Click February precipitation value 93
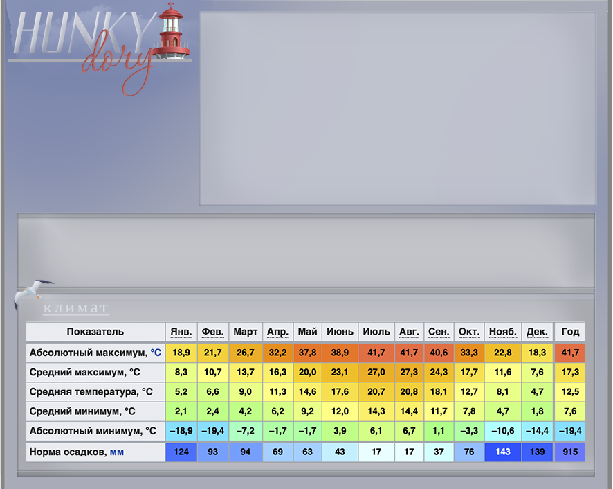This screenshot has height=489, width=613. coord(212,452)
